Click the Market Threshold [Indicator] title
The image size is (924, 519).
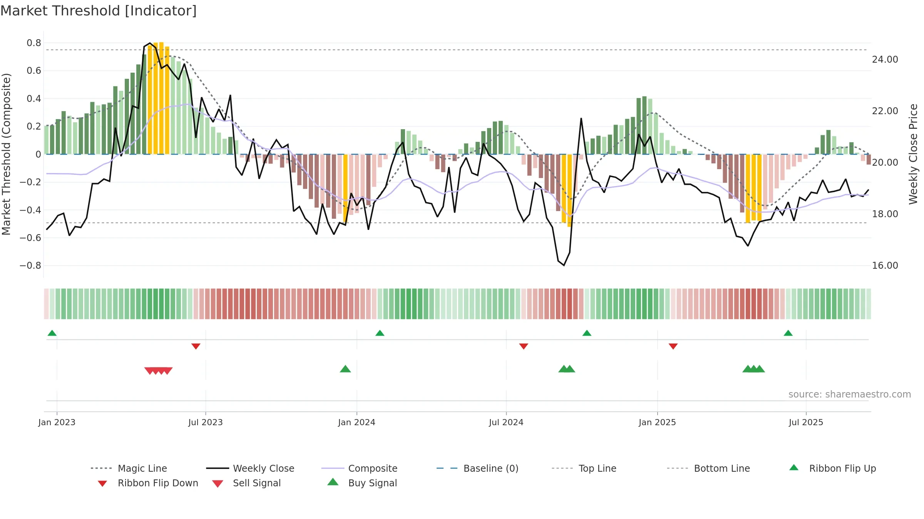pyautogui.click(x=99, y=11)
